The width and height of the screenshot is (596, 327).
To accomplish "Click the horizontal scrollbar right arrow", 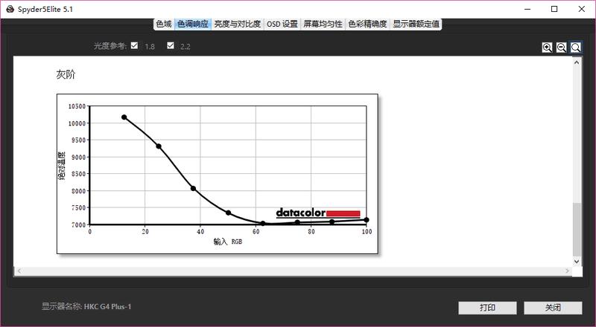I will pos(568,271).
